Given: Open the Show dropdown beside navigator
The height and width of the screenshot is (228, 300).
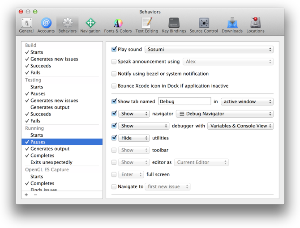Looking at the screenshot, I should click(x=134, y=114).
